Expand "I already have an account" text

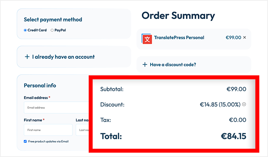pyautogui.click(x=63, y=57)
